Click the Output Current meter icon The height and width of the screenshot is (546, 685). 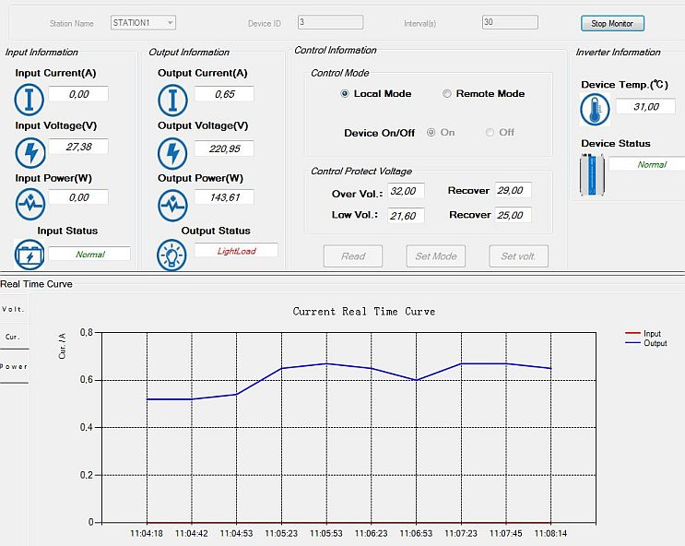pyautogui.click(x=172, y=100)
